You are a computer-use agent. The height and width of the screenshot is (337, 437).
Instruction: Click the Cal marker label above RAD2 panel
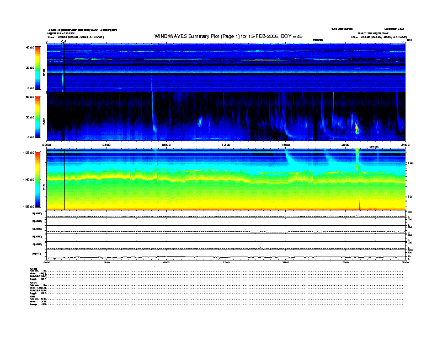tap(63, 41)
